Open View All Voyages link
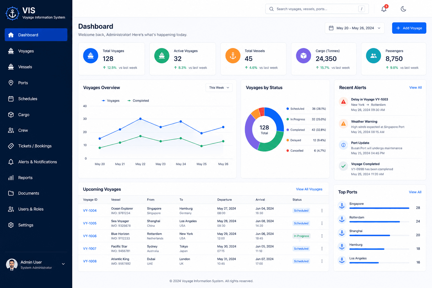The image size is (432, 288). 309,189
